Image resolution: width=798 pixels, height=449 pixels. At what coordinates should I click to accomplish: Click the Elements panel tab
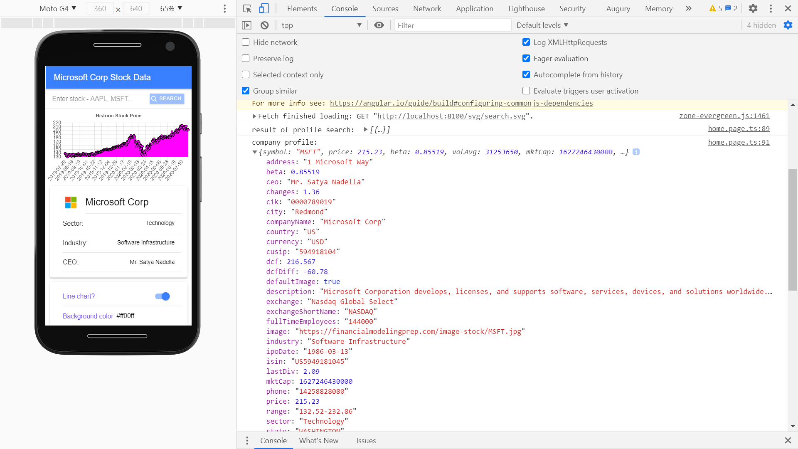(301, 9)
